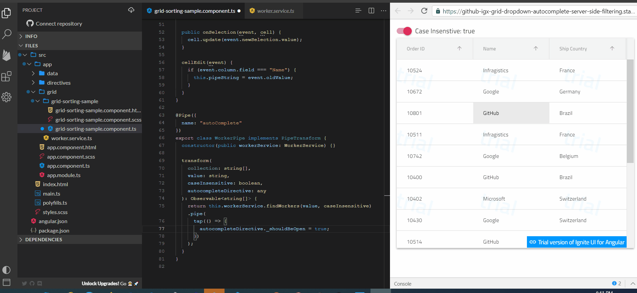Open the Console panel label

403,284
